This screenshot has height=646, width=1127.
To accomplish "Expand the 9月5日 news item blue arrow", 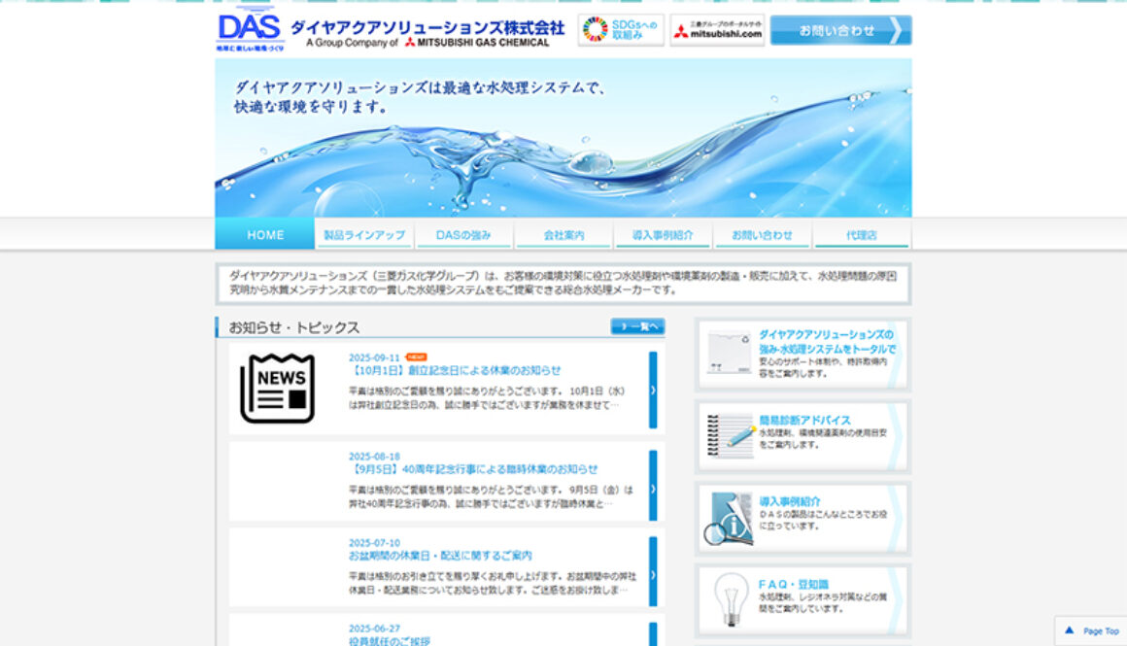I will tap(653, 485).
